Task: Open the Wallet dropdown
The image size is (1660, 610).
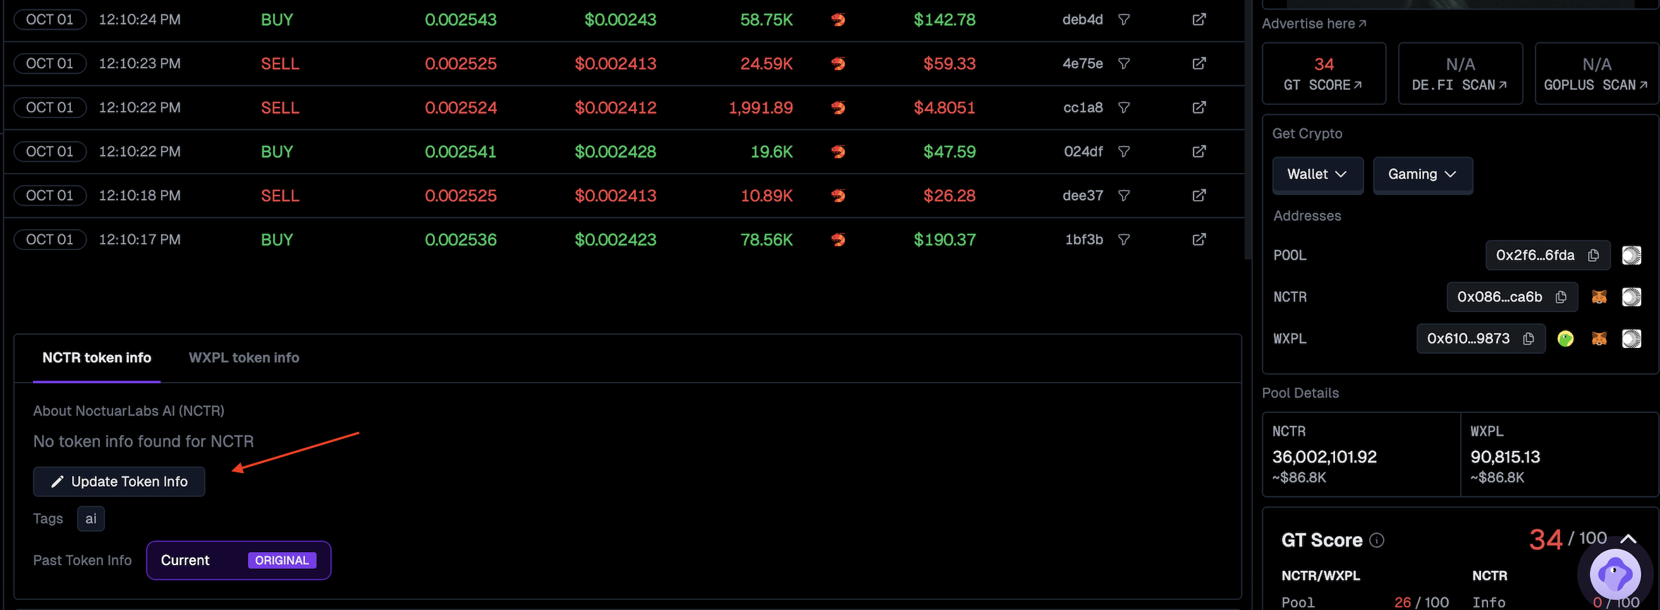Action: [x=1317, y=174]
